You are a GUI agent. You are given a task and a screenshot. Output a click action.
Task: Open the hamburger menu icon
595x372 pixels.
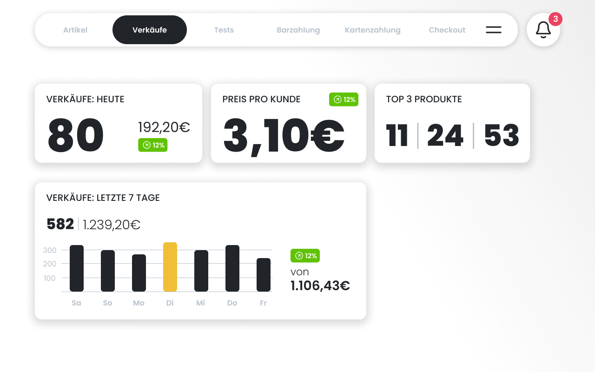coord(493,30)
